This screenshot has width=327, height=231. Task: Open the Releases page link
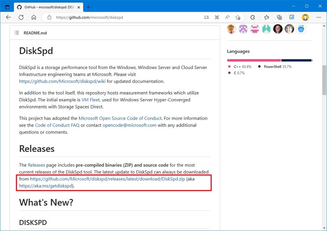[36, 165]
